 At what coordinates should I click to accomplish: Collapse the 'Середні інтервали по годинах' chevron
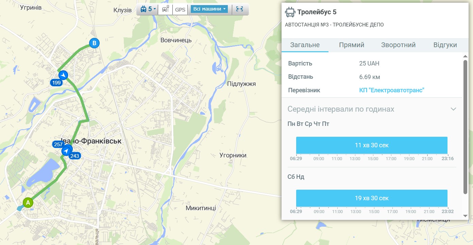453,109
